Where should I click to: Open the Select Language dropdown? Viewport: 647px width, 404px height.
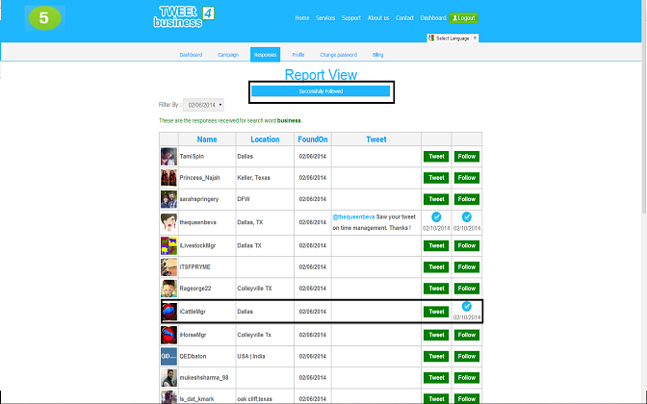click(x=453, y=38)
